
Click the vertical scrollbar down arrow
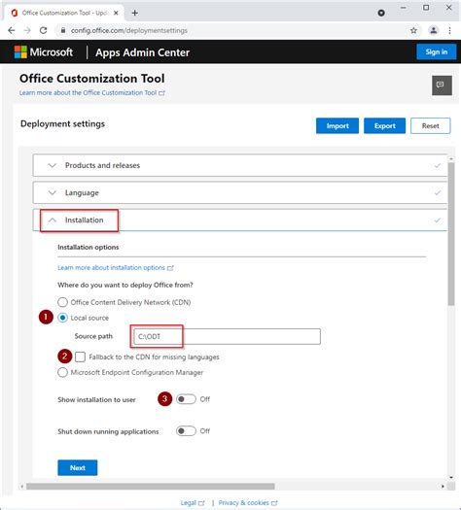451,478
